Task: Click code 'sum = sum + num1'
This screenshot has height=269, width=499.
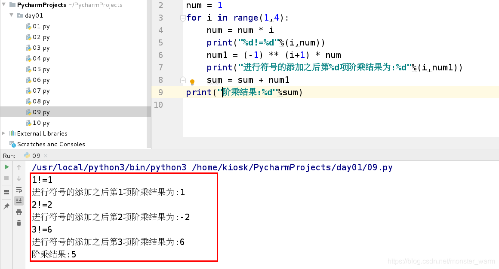Action: point(248,80)
